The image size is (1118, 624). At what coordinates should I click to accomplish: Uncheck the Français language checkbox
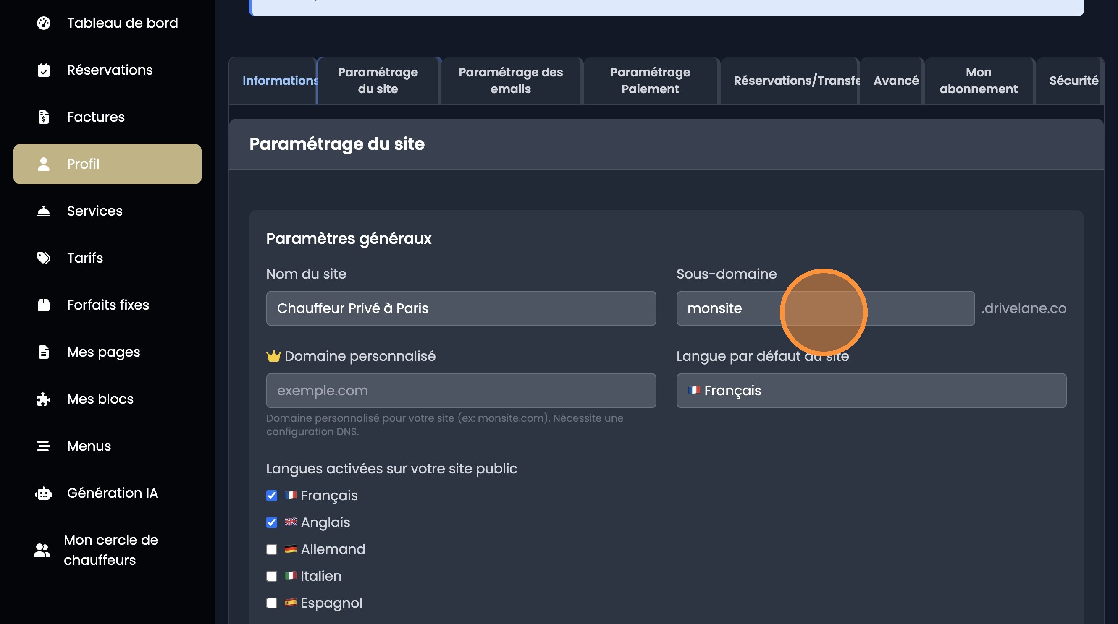pos(272,495)
